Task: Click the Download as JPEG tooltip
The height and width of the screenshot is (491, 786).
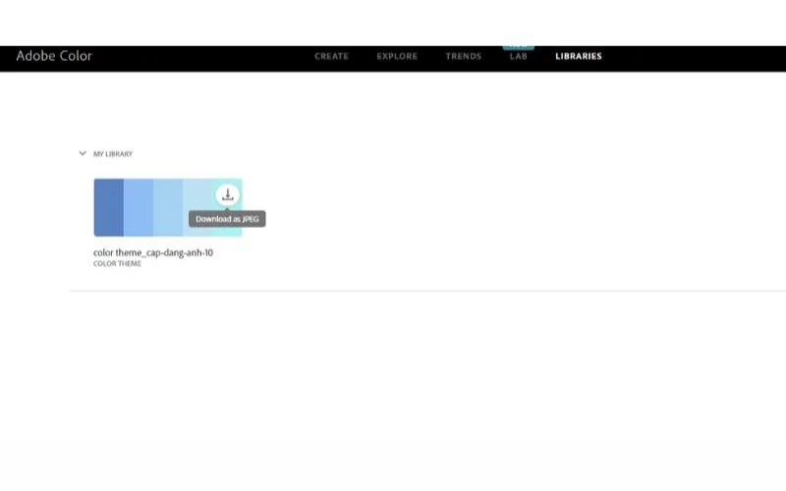Action: [227, 219]
